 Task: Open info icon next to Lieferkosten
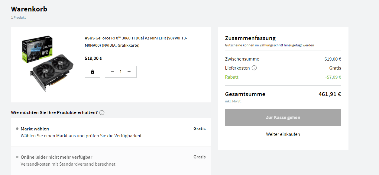click(254, 68)
